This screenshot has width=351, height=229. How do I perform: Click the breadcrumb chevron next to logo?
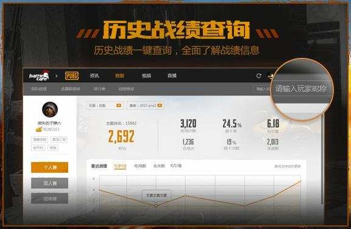[x=57, y=76]
